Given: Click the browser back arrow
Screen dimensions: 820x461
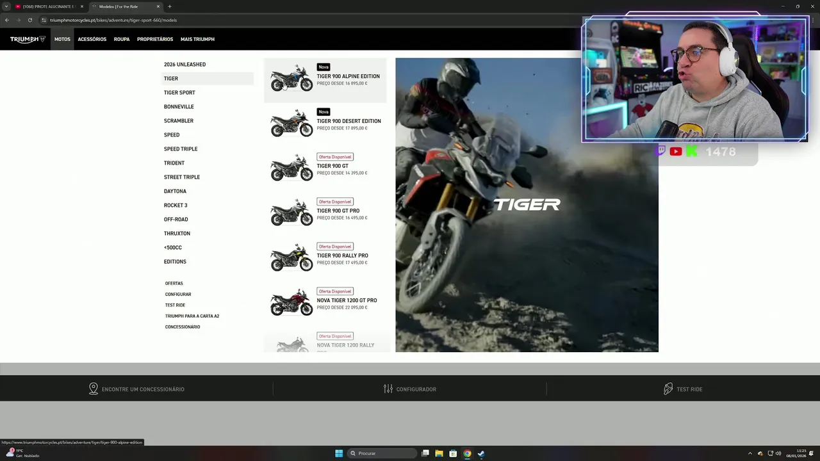Looking at the screenshot, I should [x=7, y=20].
